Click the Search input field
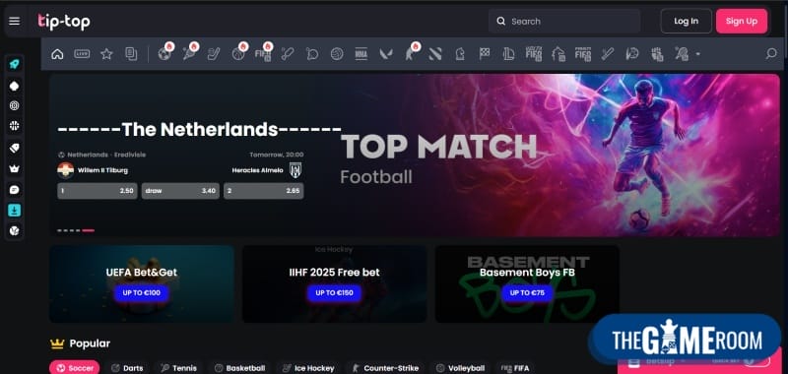This screenshot has height=374, width=788. pyautogui.click(x=564, y=21)
